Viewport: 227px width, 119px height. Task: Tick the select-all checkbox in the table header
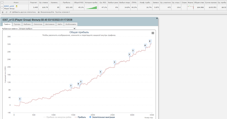tap(2, 2)
